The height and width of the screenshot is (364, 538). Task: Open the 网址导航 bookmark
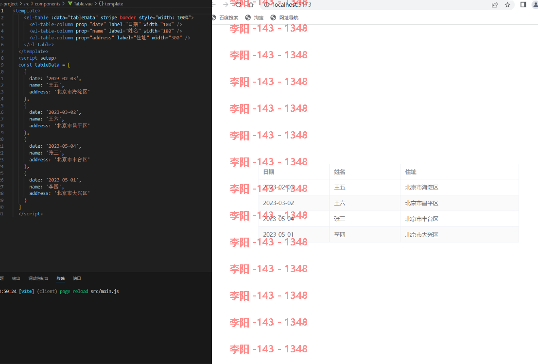pos(284,17)
